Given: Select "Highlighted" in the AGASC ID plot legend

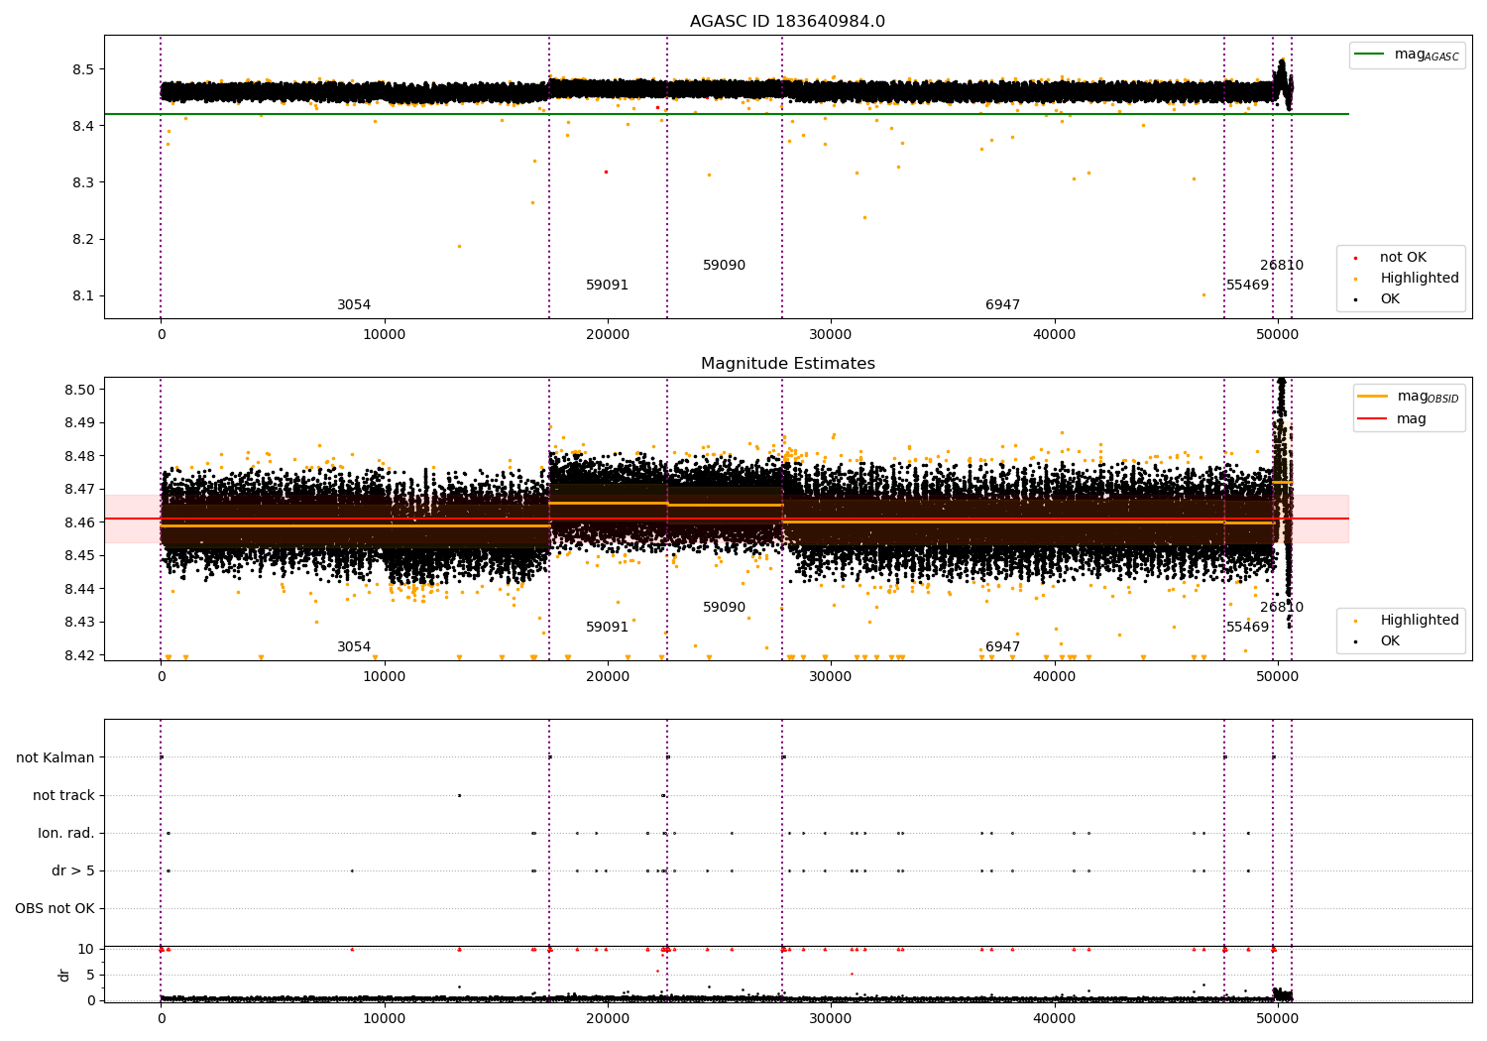Looking at the screenshot, I should pyautogui.click(x=1408, y=279).
